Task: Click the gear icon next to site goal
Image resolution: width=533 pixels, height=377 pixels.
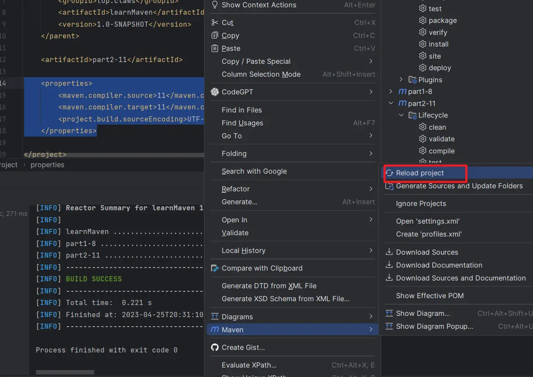Action: click(423, 56)
